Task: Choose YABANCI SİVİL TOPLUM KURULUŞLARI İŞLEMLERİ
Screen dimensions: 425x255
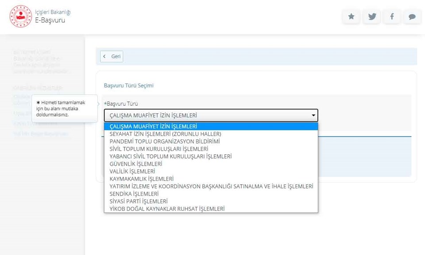Action: [x=170, y=156]
